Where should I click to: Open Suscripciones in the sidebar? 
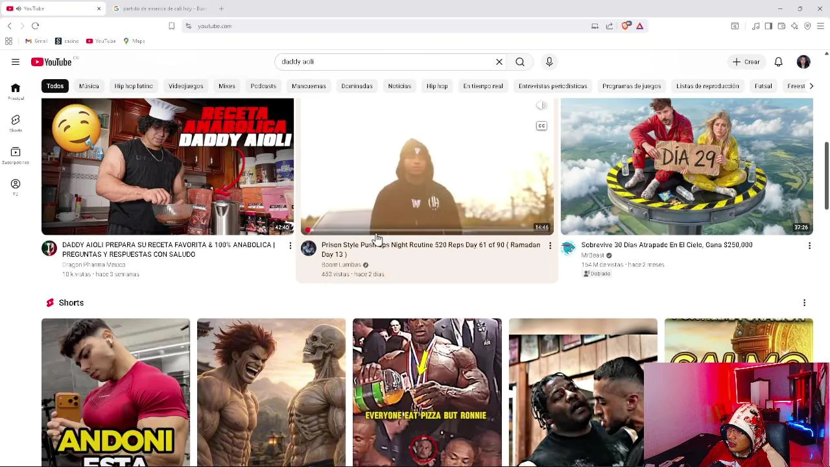coord(16,156)
